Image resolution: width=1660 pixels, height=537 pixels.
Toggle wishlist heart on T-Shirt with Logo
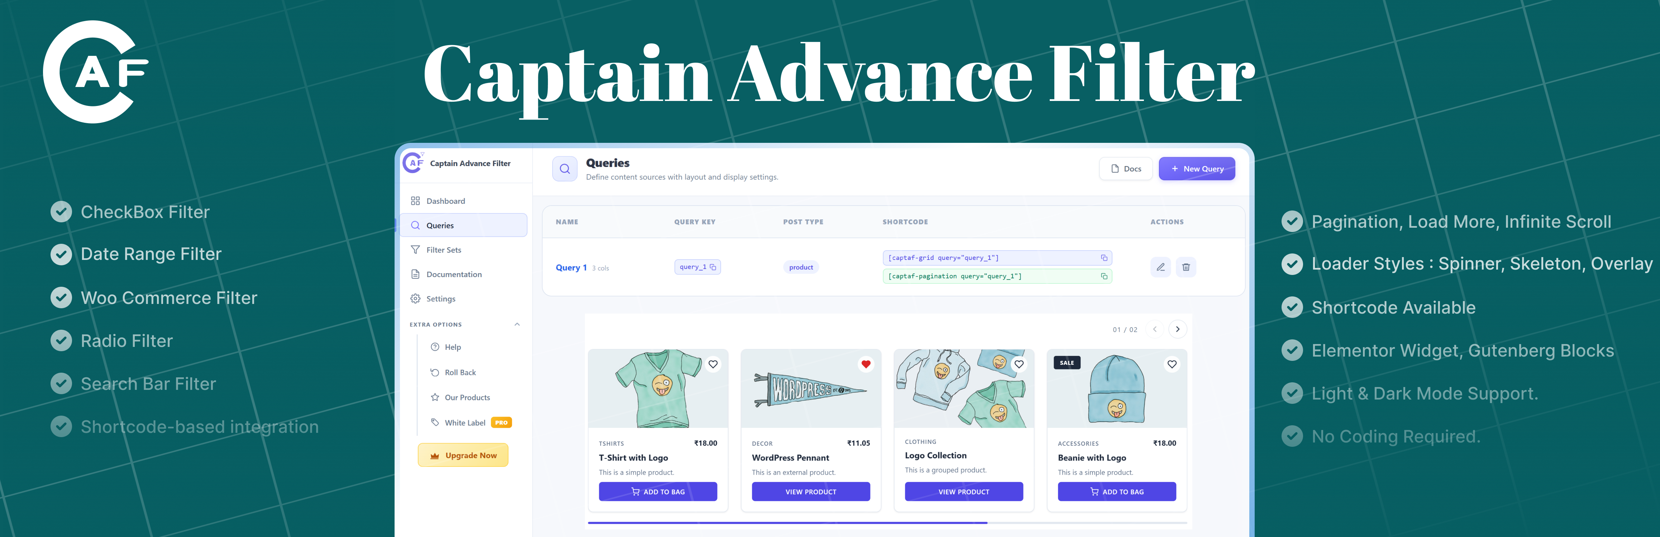point(713,364)
